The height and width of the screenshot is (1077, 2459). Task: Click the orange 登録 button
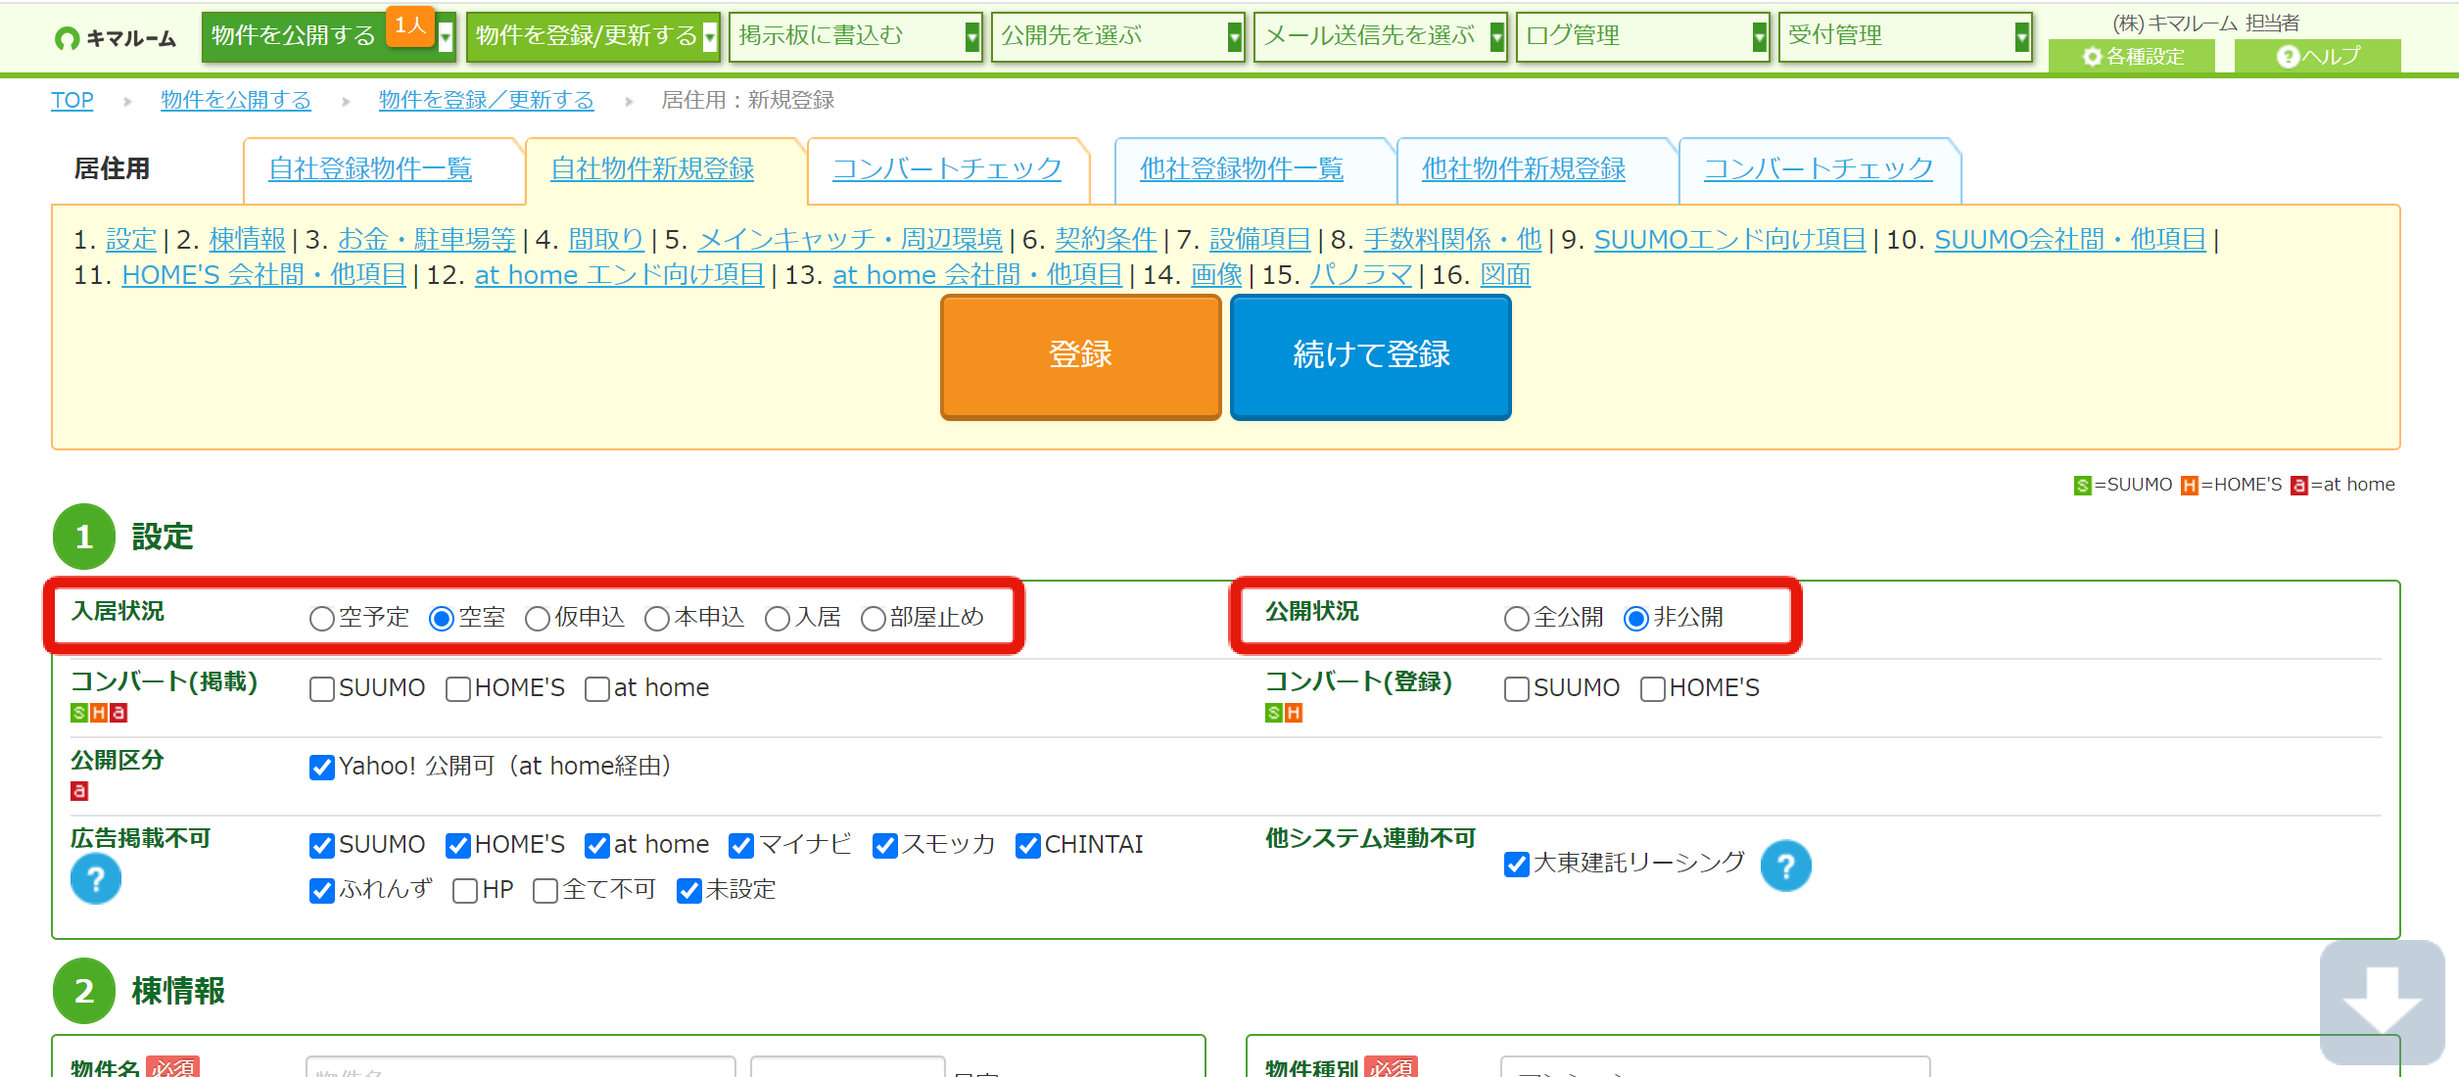tap(1080, 356)
